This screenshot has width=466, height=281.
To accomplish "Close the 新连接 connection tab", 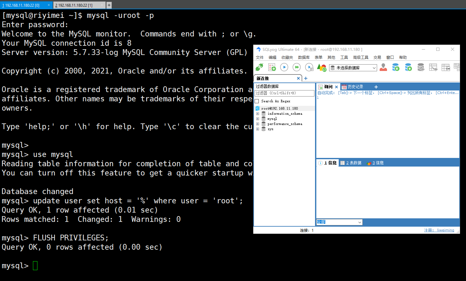I will click(298, 78).
